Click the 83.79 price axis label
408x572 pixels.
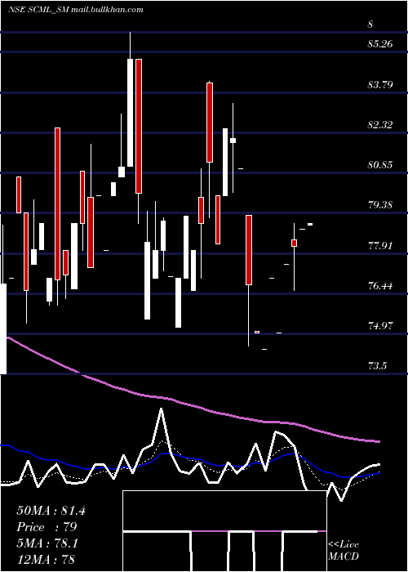(x=381, y=85)
